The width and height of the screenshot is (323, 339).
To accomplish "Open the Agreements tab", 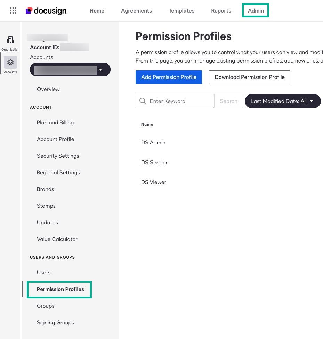I will click(x=136, y=11).
